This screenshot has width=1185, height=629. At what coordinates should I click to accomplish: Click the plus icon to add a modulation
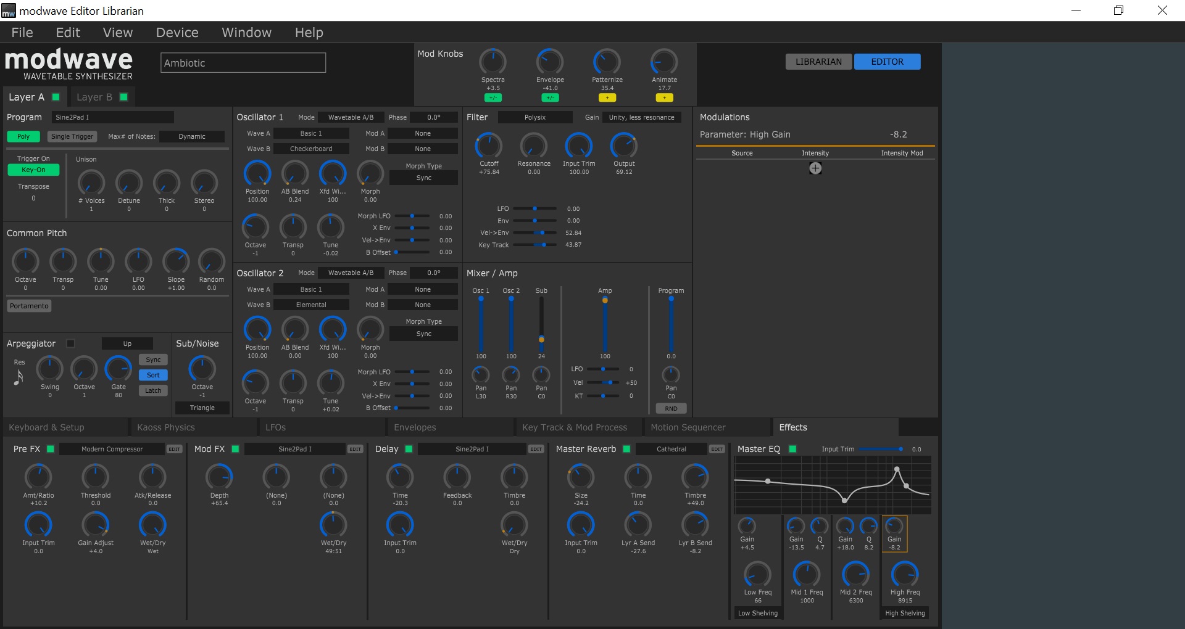point(815,167)
